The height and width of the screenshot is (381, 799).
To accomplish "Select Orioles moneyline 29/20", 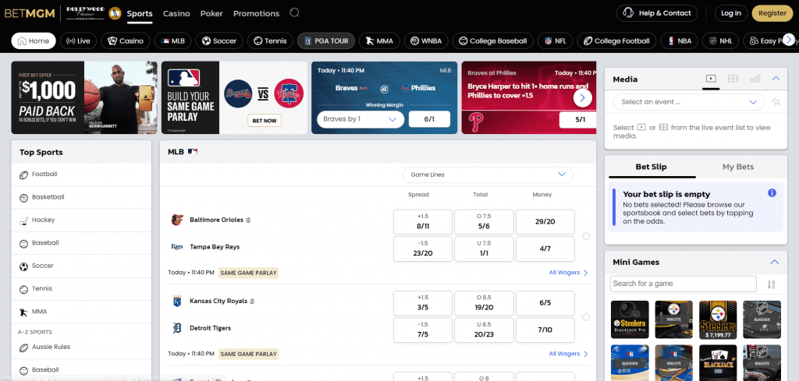I will tap(545, 222).
